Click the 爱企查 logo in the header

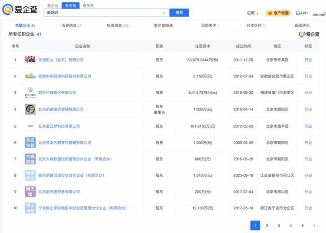click(x=20, y=9)
